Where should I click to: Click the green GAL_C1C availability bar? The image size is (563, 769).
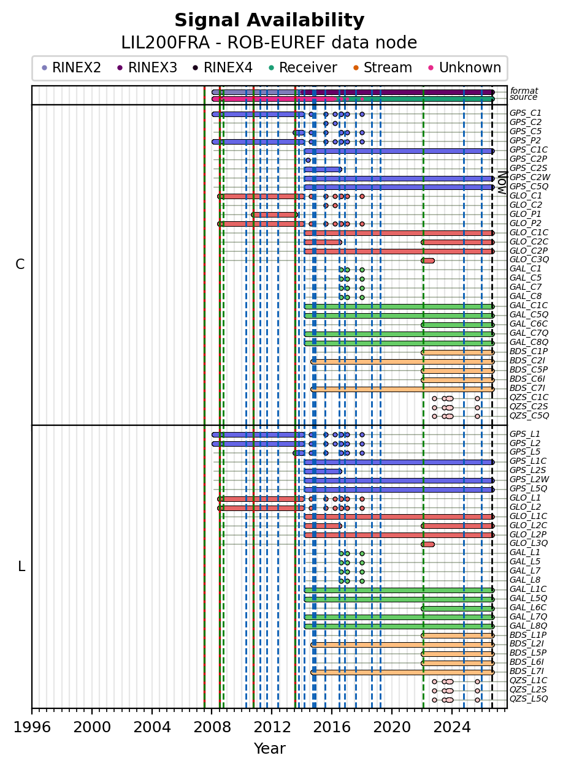pyautogui.click(x=399, y=306)
